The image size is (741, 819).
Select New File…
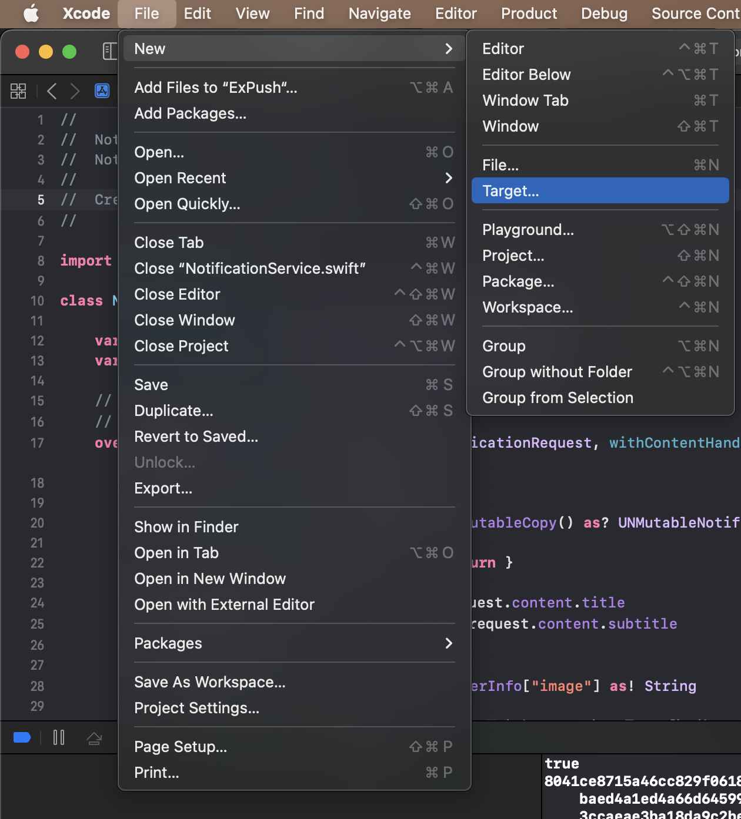point(600,165)
